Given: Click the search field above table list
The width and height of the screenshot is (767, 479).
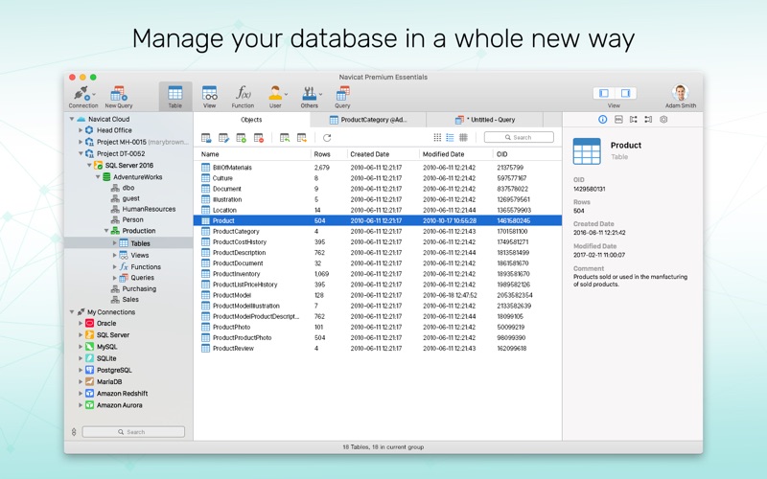Looking at the screenshot, I should [x=519, y=138].
